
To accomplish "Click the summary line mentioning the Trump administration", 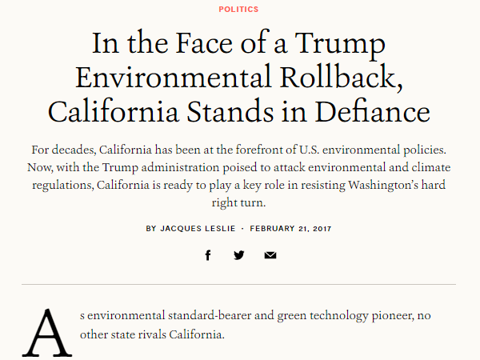I will [240, 167].
